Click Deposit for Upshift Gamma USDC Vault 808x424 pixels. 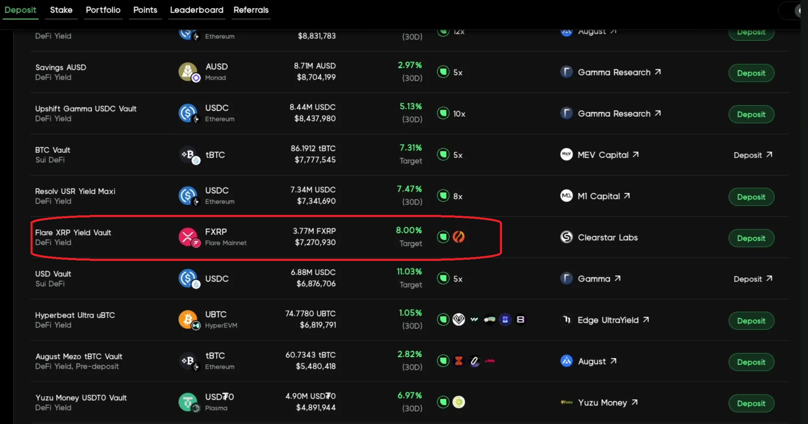[751, 114]
